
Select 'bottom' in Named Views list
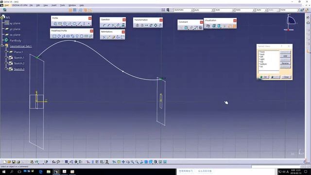click(263, 64)
